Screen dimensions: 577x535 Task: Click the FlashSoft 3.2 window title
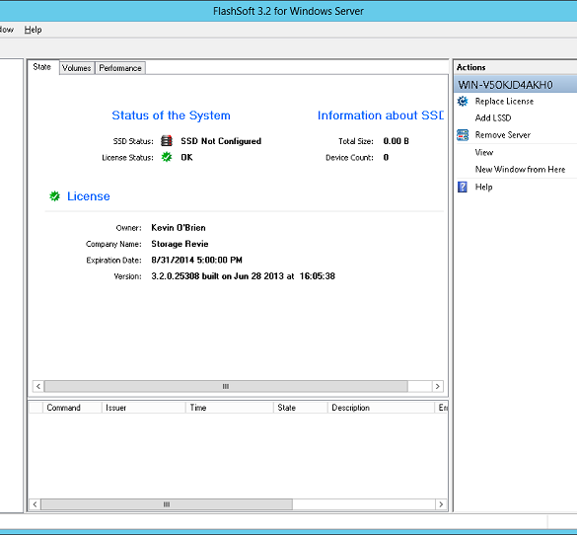click(288, 11)
